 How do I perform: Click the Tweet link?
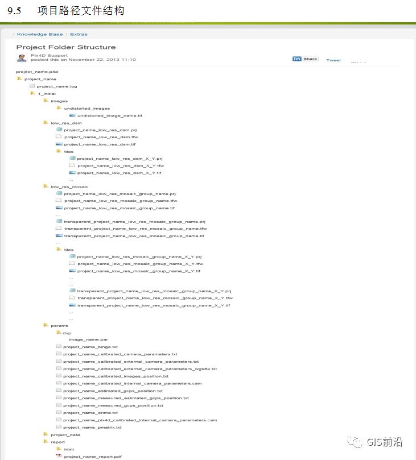pos(333,60)
